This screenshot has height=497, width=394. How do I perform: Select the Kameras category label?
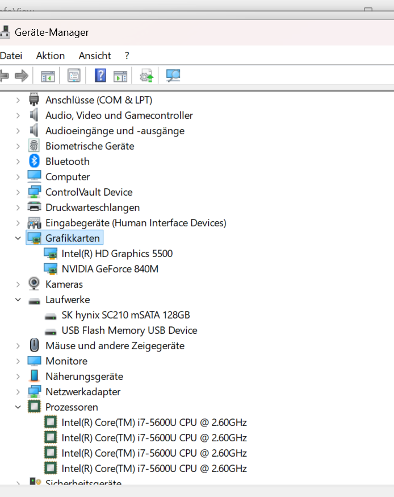(x=64, y=284)
